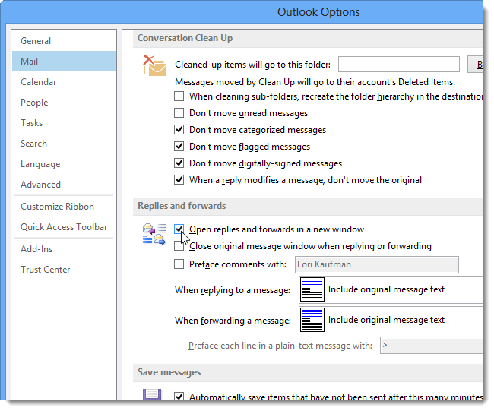Screen dimensions: 494x411
Task: Click the Save messages floppy disk icon
Action: 152,394
